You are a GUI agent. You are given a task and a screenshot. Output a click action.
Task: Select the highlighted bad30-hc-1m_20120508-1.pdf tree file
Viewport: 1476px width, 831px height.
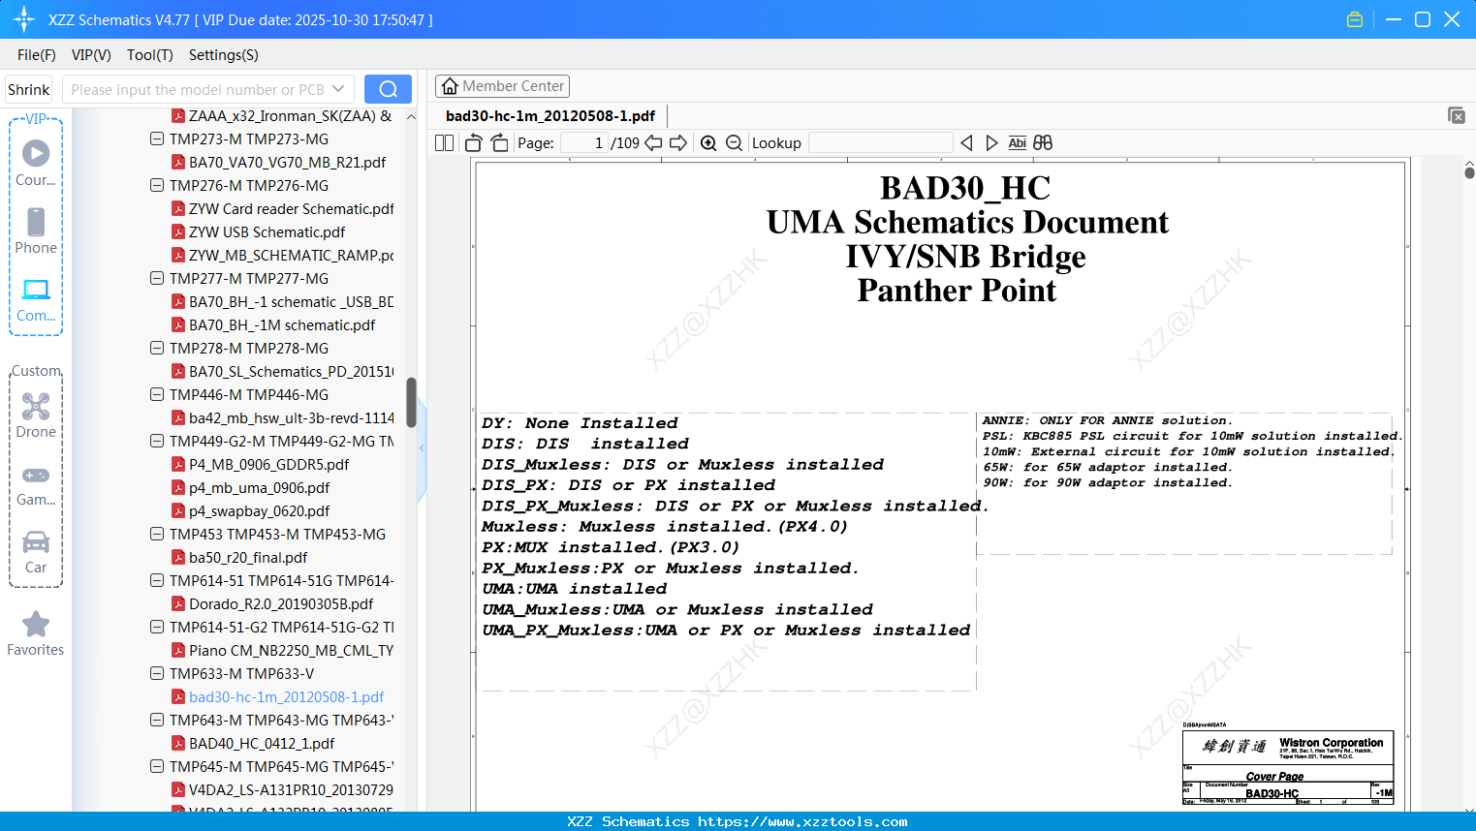click(286, 697)
